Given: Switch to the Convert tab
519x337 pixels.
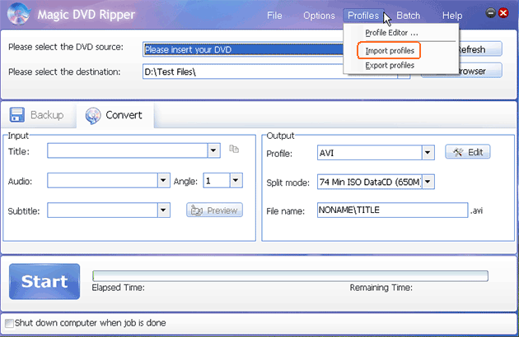Looking at the screenshot, I should tap(115, 115).
